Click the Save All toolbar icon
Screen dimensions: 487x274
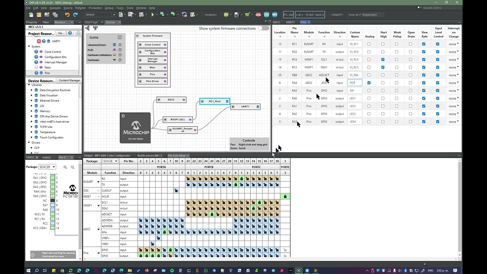tap(55, 15)
